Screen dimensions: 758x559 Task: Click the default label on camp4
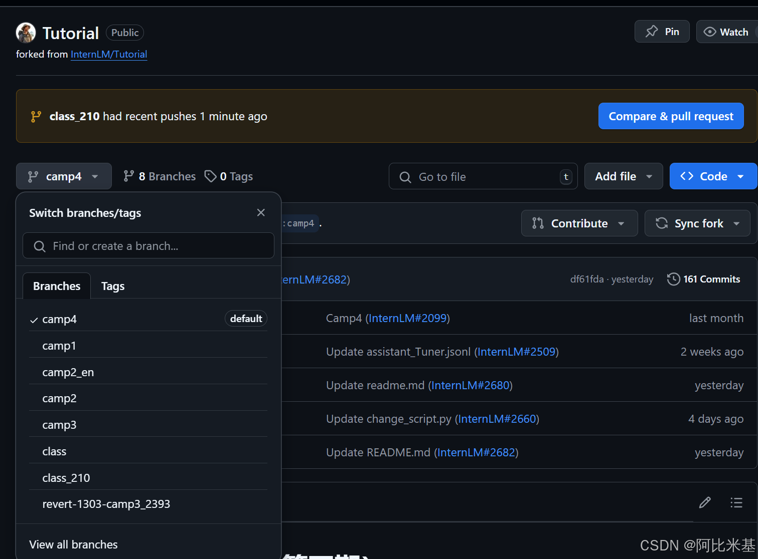coord(246,319)
